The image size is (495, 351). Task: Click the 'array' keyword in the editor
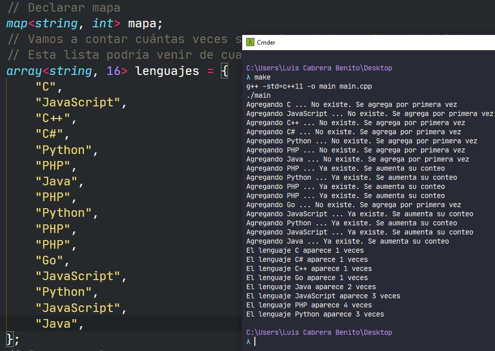click(x=24, y=71)
